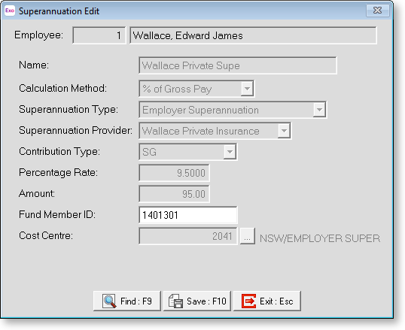Screen dimensions: 405x330
Task: Click the Exit : Esc button label
Action: (276, 301)
